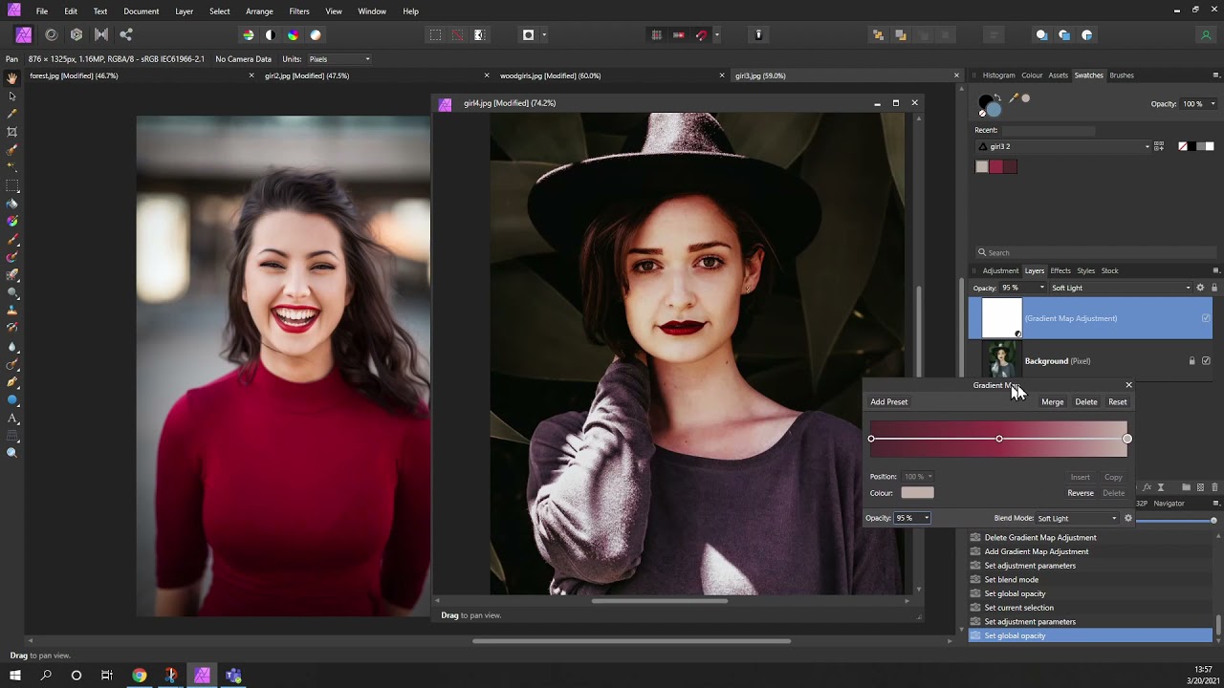The width and height of the screenshot is (1224, 688).
Task: Expand the Layers panel Opacity 95% dropdown
Action: click(x=1042, y=288)
